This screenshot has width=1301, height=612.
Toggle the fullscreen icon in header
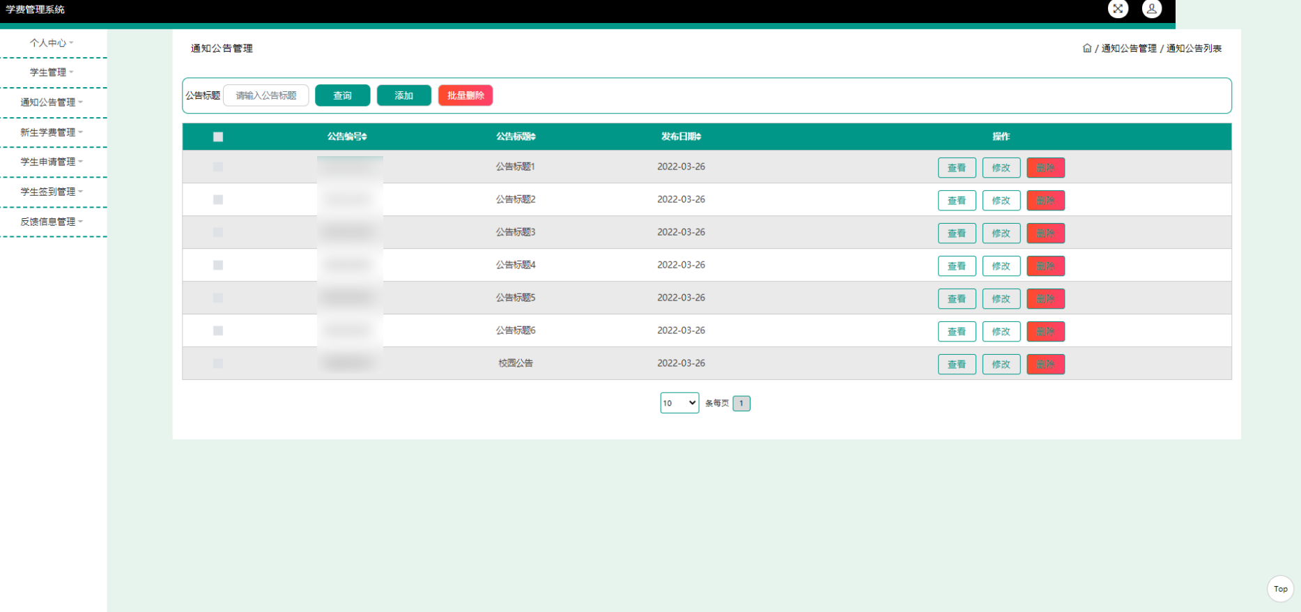pos(1118,9)
